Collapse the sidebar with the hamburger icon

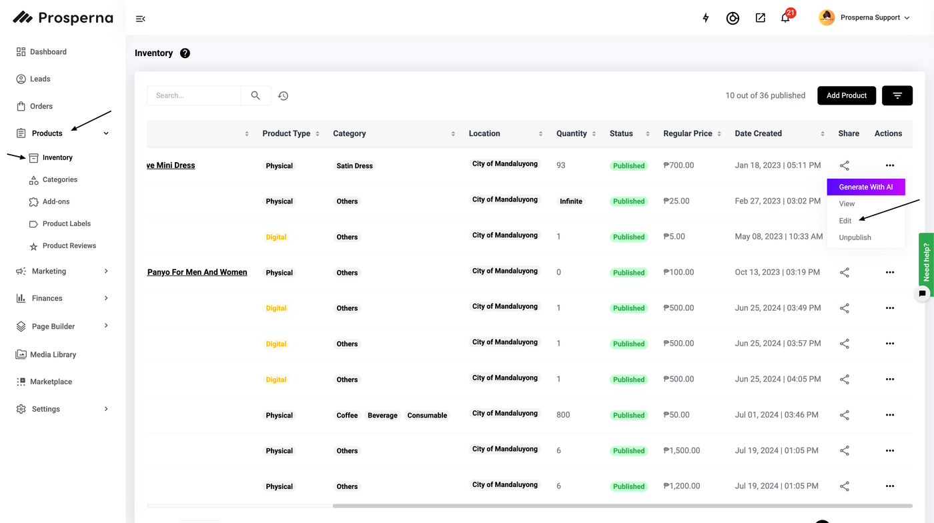point(140,19)
